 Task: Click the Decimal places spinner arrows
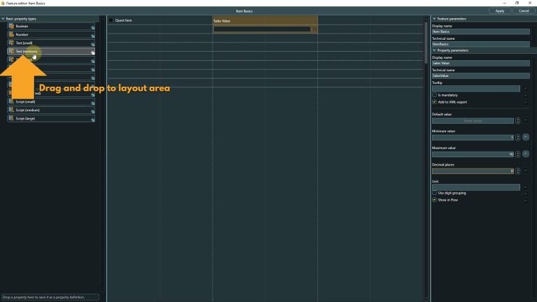[517, 171]
